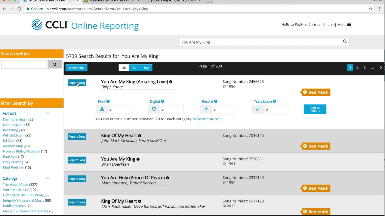The width and height of the screenshot is (385, 216).
Task: Click Record help question icon
Action: point(216,101)
